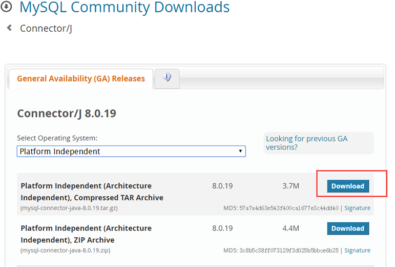Click the Compressed TAR Archive title text
The height and width of the screenshot is (267, 395).
click(92, 192)
